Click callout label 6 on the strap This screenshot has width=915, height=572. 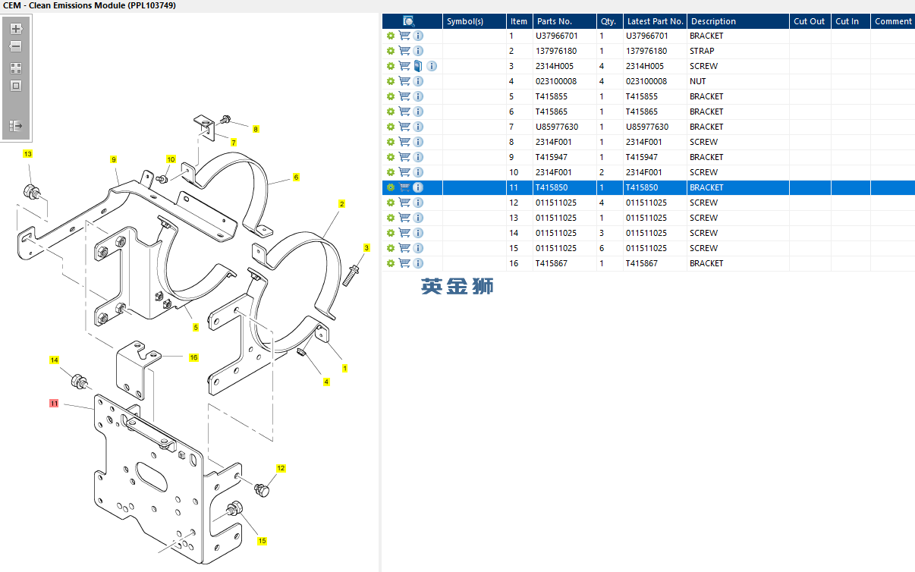click(296, 177)
